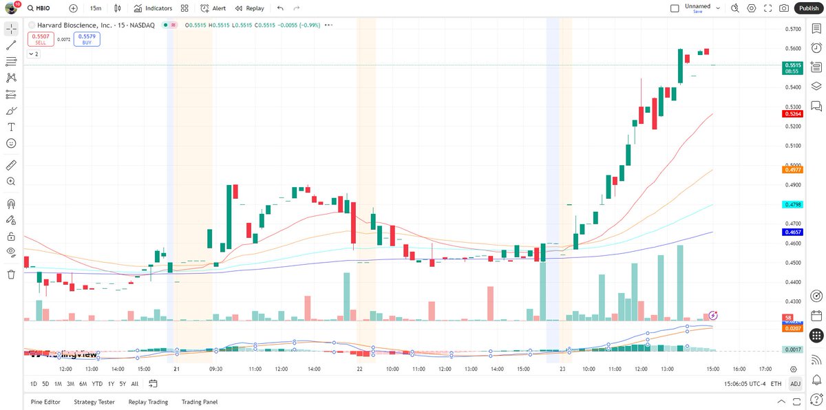Activate the zoom in tool
This screenshot has height=410, width=826.
[x=11, y=182]
